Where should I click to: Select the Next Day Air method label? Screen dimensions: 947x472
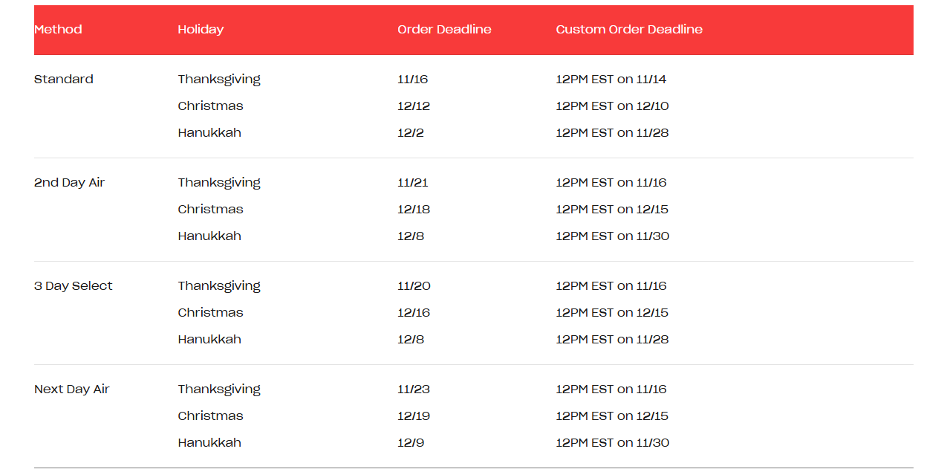click(71, 389)
